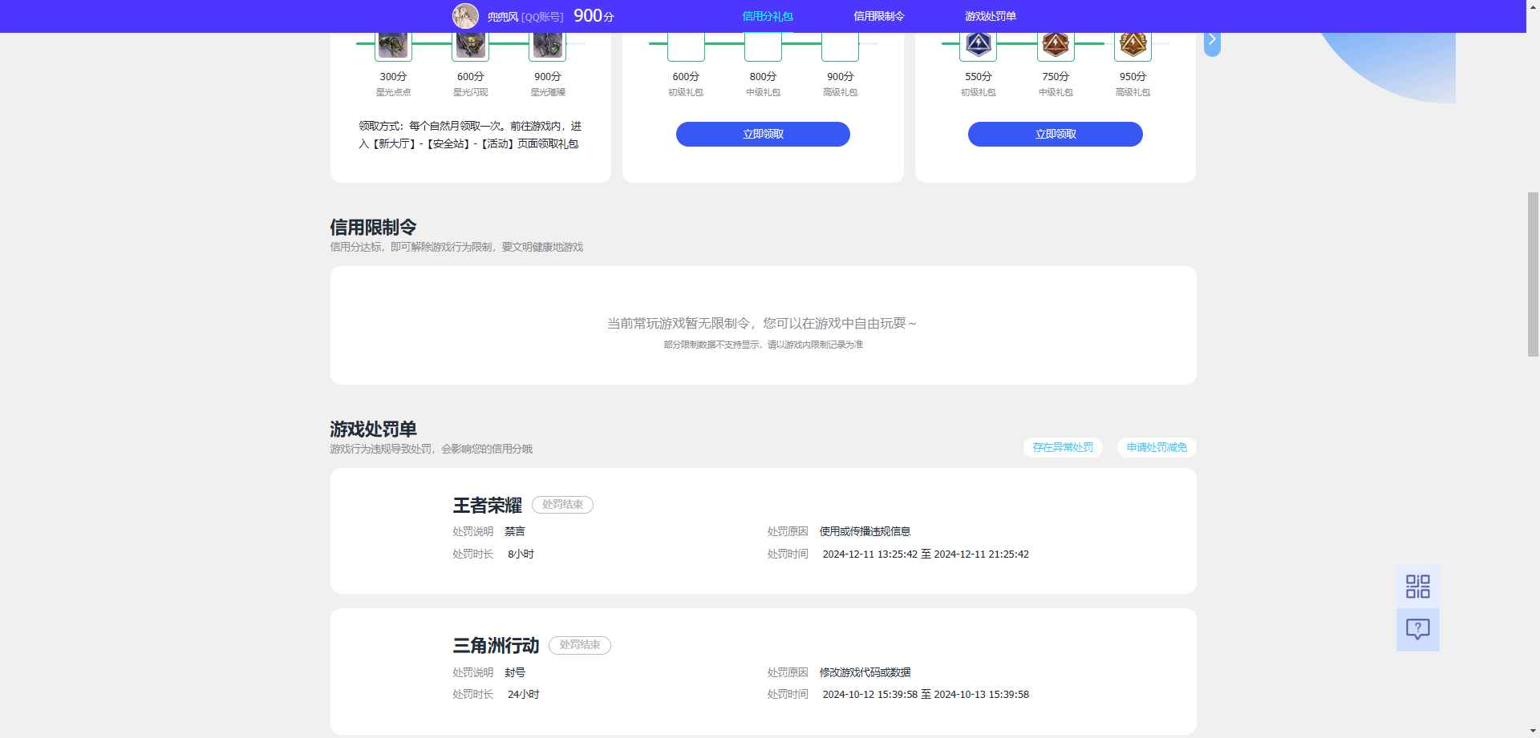Open the 申请处罚减免 link
Image resolution: width=1540 pixels, height=738 pixels.
(1157, 447)
